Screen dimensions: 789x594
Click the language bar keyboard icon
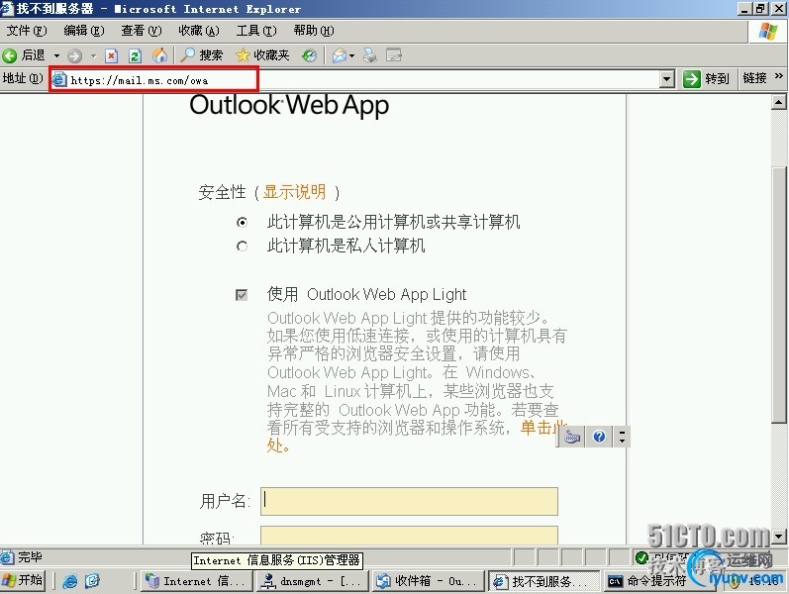(572, 437)
